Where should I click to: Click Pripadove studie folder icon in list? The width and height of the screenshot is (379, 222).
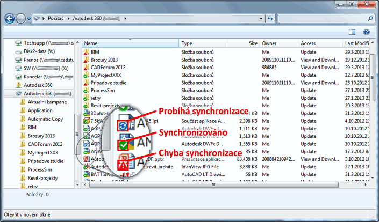(86, 83)
